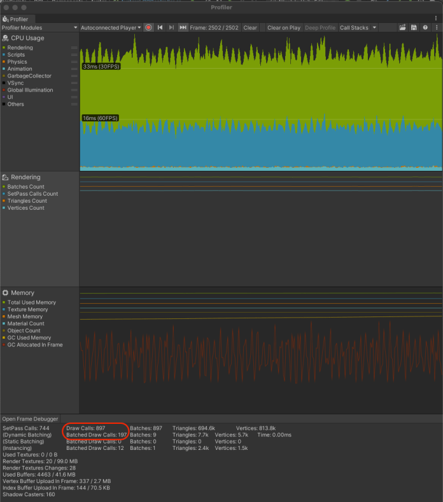Image resolution: width=443 pixels, height=502 pixels.
Task: Go to the first recorded frame
Action: click(160, 28)
